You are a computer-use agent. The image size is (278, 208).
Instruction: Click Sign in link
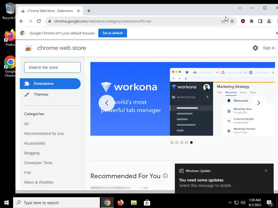pyautogui.click(x=269, y=48)
